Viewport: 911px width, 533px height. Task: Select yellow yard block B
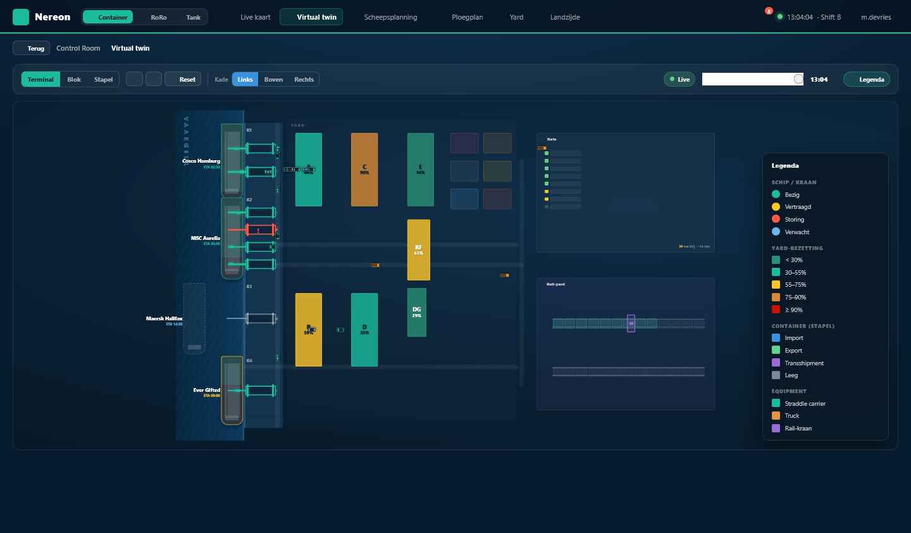click(x=309, y=330)
